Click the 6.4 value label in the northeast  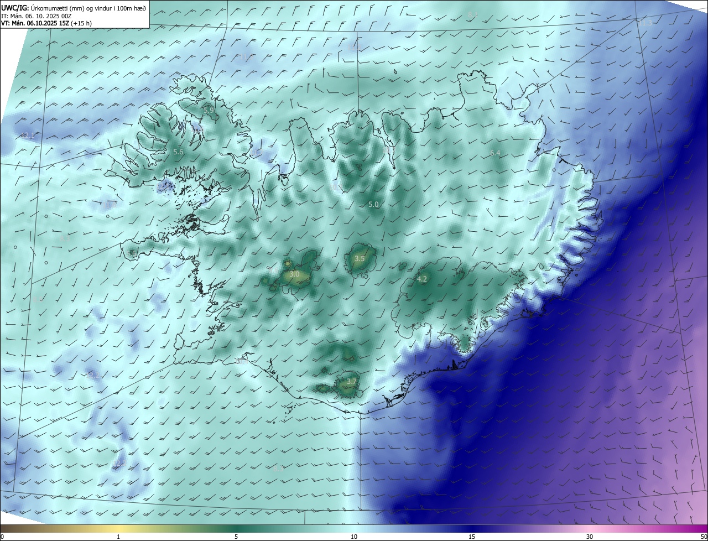pyautogui.click(x=495, y=153)
